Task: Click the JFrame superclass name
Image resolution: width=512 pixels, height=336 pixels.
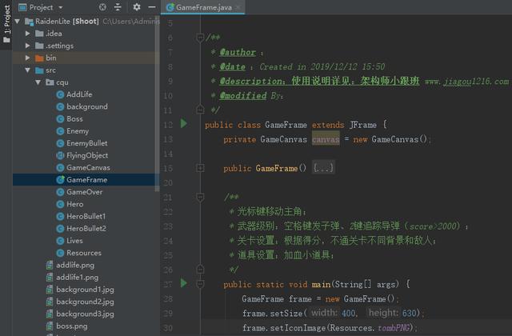Action: pyautogui.click(x=362, y=125)
